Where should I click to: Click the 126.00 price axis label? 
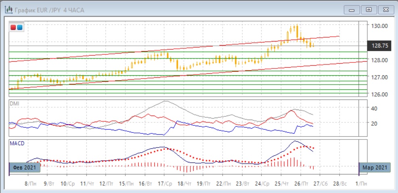pos(379,94)
